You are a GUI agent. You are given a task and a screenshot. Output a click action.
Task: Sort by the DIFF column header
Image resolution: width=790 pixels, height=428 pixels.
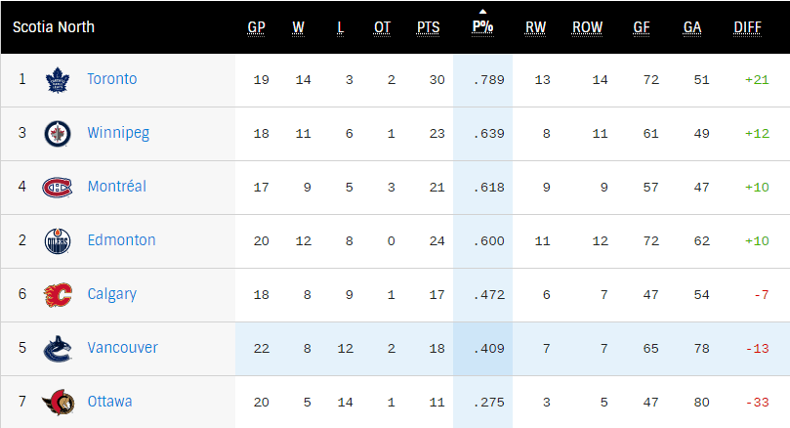click(x=747, y=27)
